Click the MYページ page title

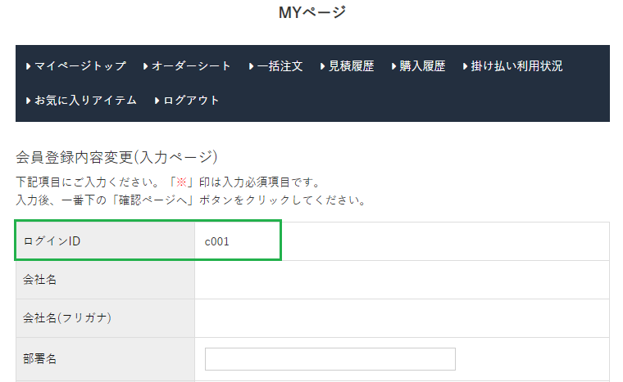312,12
